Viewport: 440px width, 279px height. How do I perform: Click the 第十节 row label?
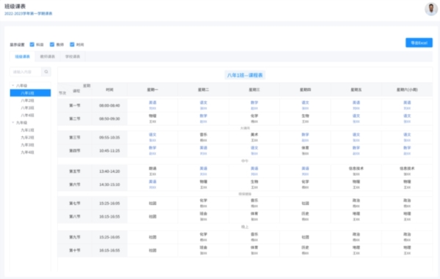(75, 250)
